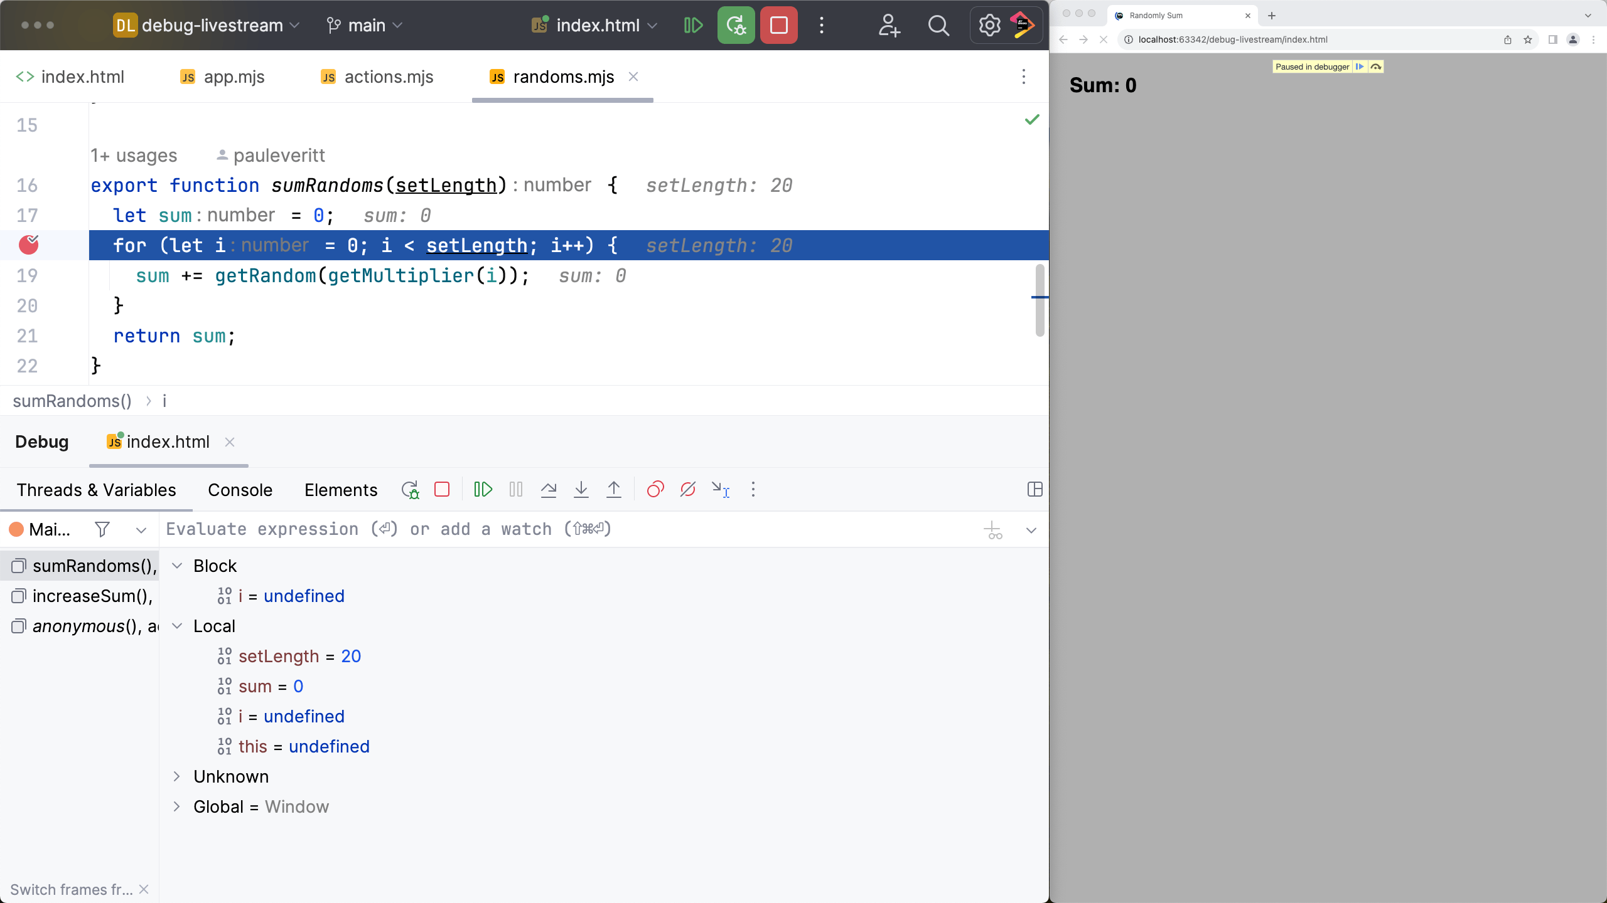Select the Elements tab in debug panel
The width and height of the screenshot is (1607, 903).
coord(341,490)
